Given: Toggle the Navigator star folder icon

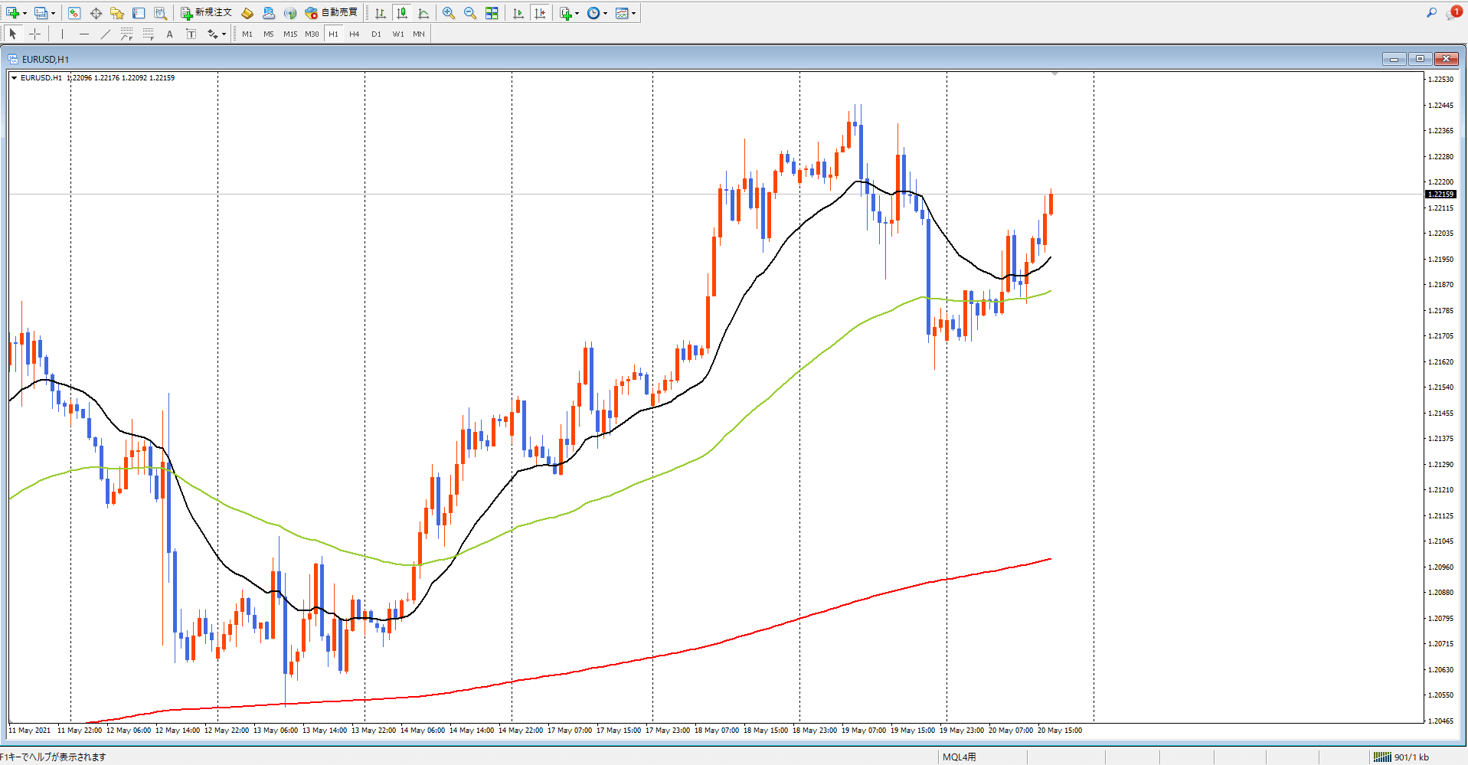Looking at the screenshot, I should tap(117, 13).
